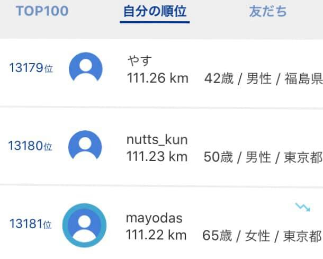Screen dimensions: 323x259
Task: Tap nutts_kun's profile avatar icon
Action: (x=85, y=146)
